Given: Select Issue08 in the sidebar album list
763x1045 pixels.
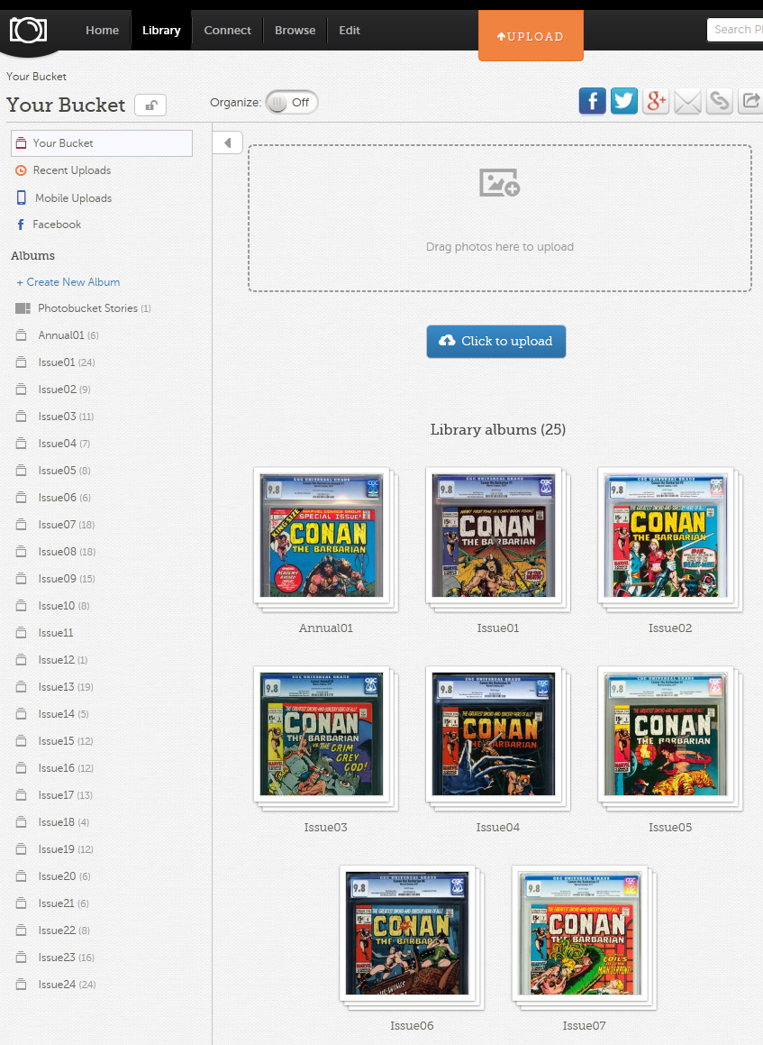Looking at the screenshot, I should coord(67,552).
